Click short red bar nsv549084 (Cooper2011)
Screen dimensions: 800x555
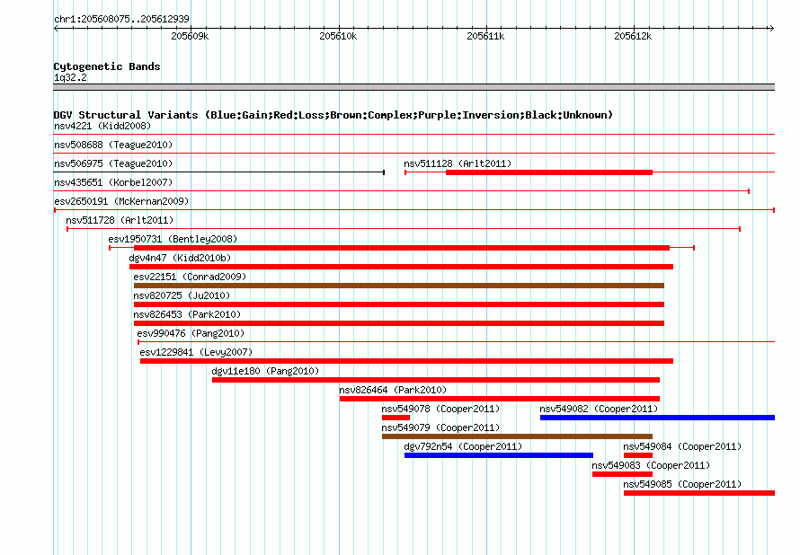point(638,455)
